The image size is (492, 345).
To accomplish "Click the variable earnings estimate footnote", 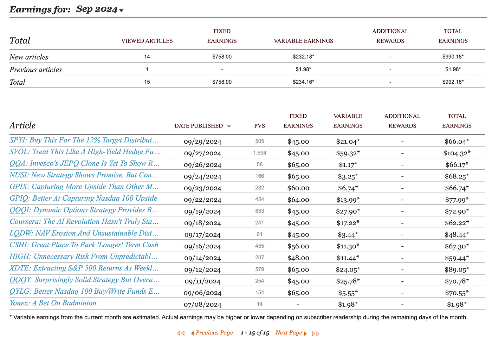I will pyautogui.click(x=239, y=317).
